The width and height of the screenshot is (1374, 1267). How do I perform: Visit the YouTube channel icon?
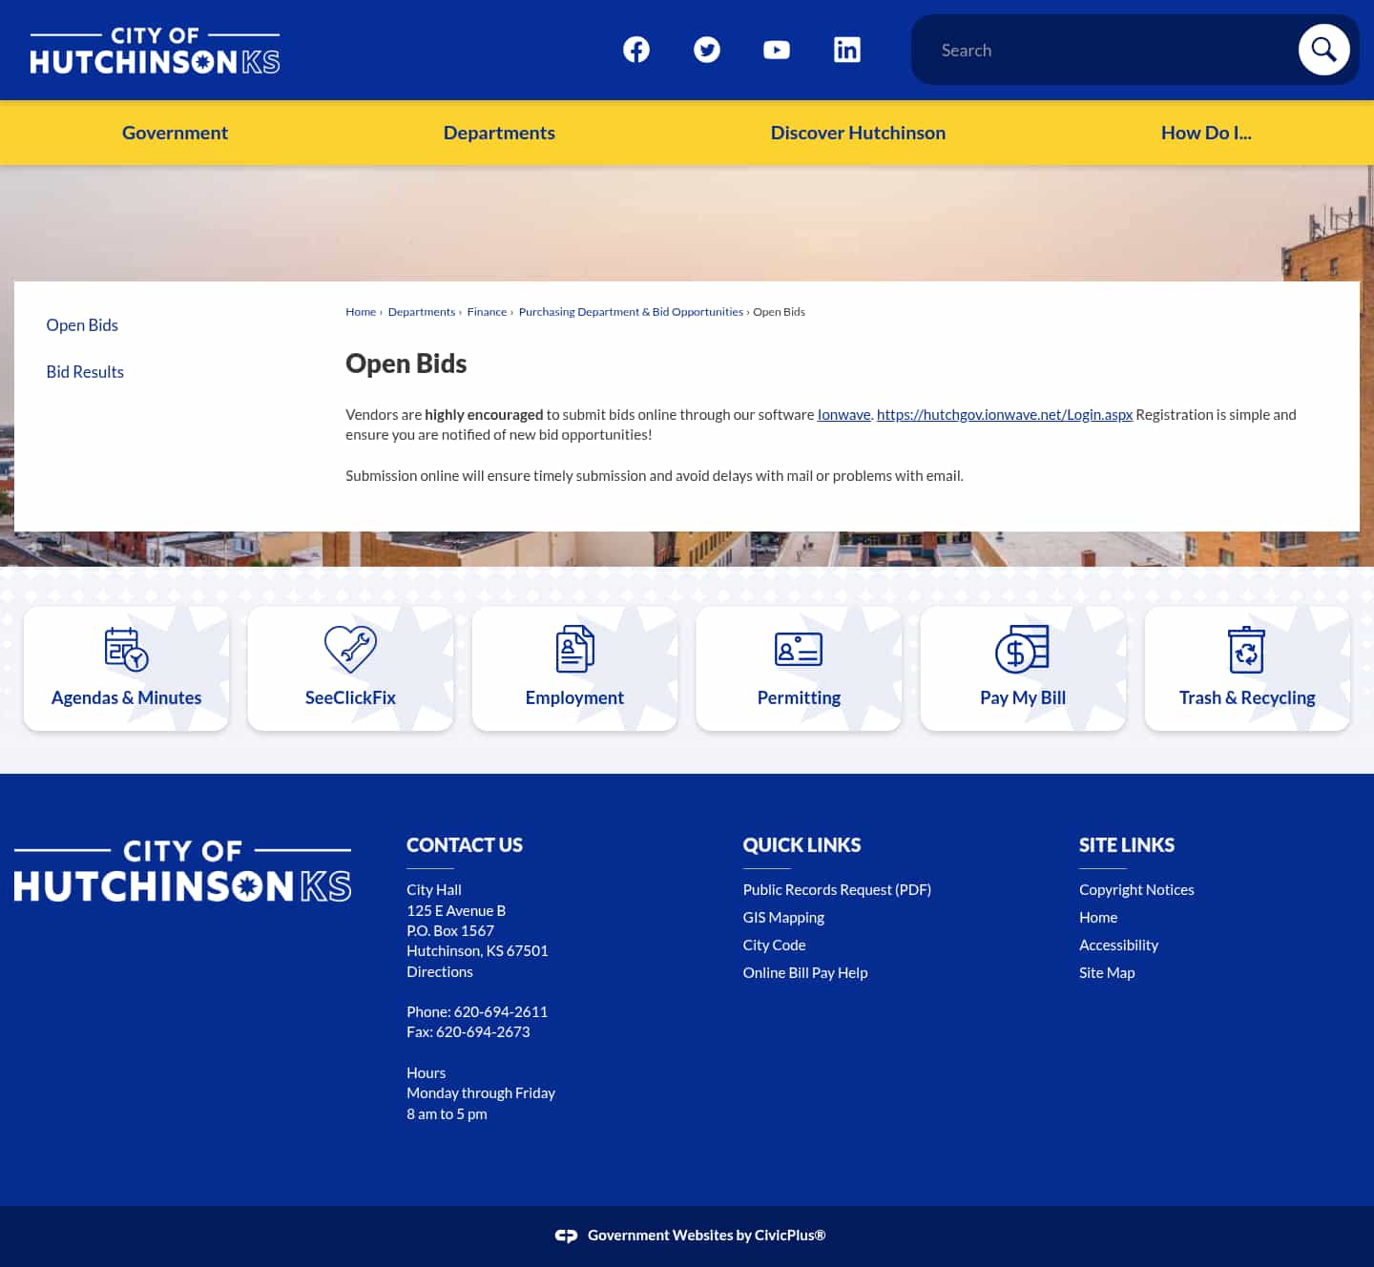(777, 49)
